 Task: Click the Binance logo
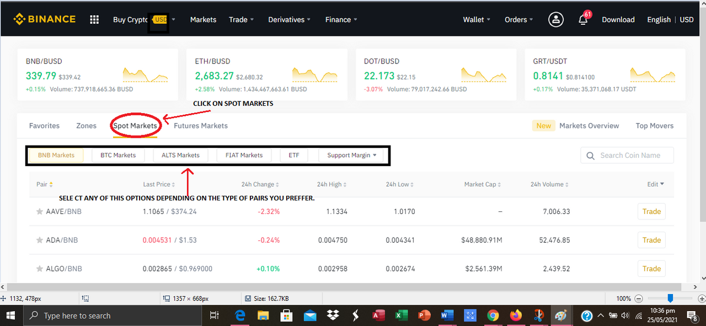pos(45,19)
